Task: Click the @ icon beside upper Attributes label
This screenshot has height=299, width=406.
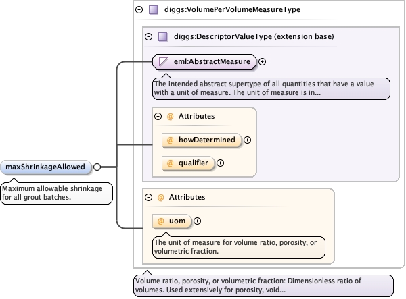Action: tap(170, 116)
